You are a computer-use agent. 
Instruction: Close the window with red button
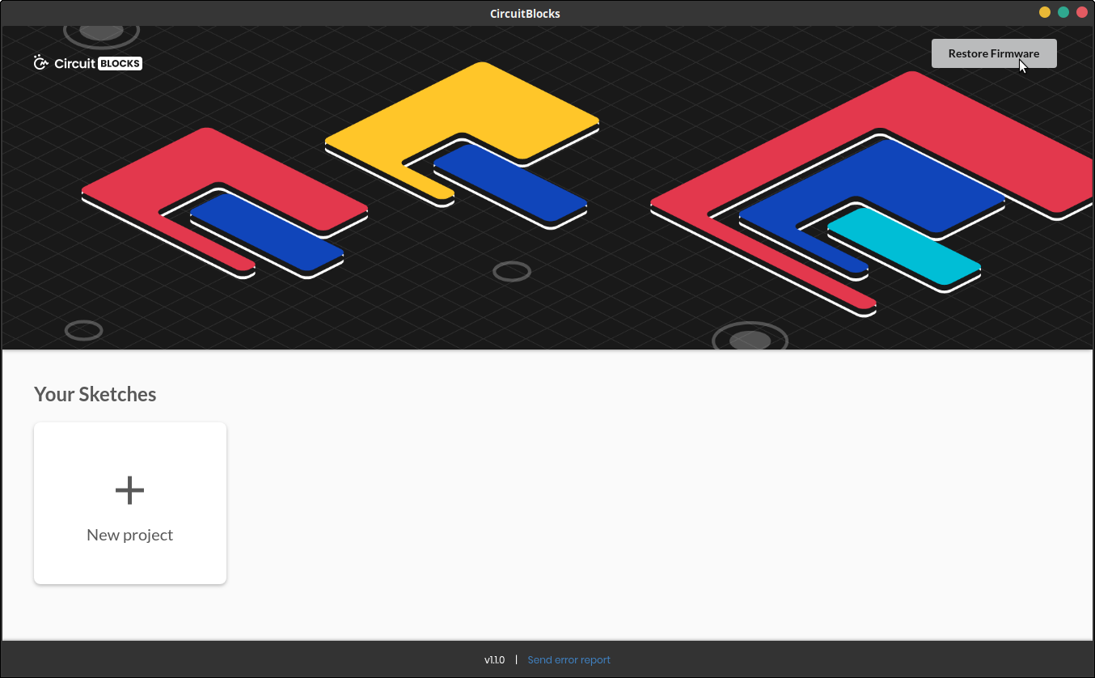click(x=1082, y=12)
